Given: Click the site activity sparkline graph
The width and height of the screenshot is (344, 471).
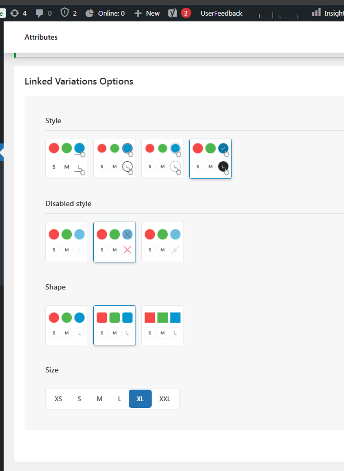Looking at the screenshot, I should [x=277, y=15].
